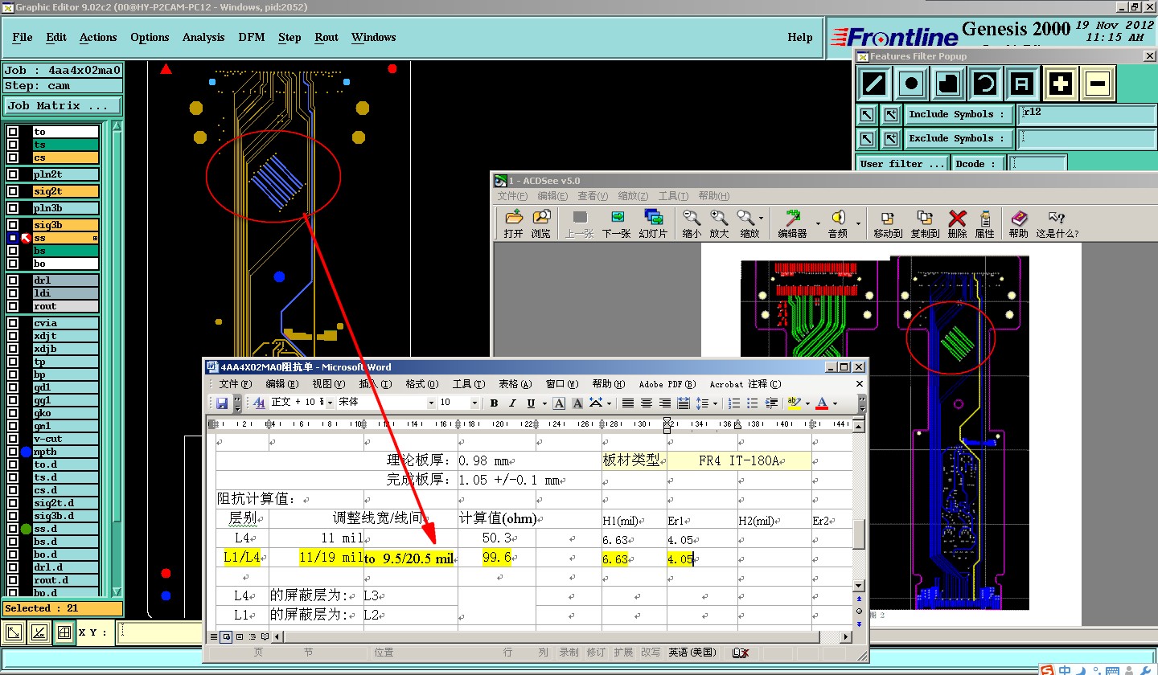The width and height of the screenshot is (1158, 675).
Task: Open the dropdown arrow next to 音频 in ACDSee
Action: pos(858,223)
